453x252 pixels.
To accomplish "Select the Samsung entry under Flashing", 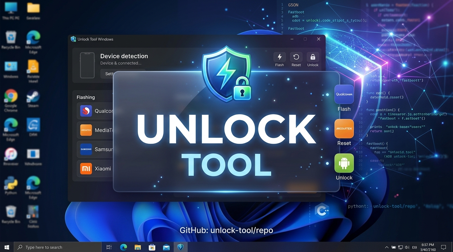I will [x=95, y=149].
